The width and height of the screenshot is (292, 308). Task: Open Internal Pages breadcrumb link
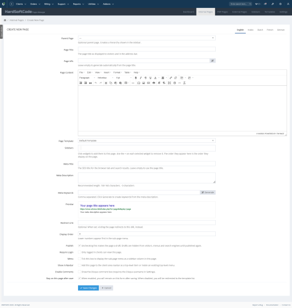click(17, 20)
